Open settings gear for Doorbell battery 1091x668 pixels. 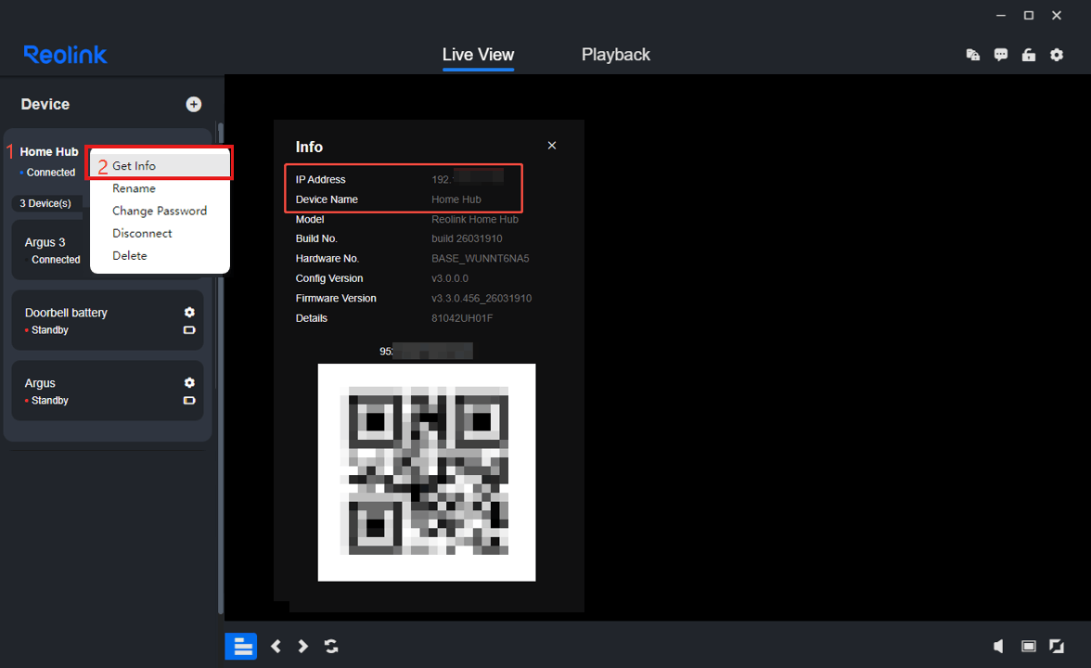coord(189,313)
